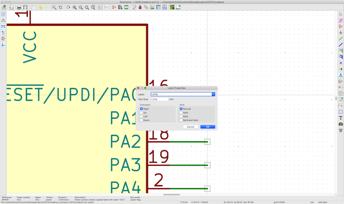Annotate schematic symbols
The width and height of the screenshot is (344, 204).
(134, 7)
